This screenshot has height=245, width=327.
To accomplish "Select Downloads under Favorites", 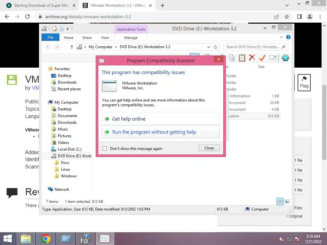I will [67, 82].
